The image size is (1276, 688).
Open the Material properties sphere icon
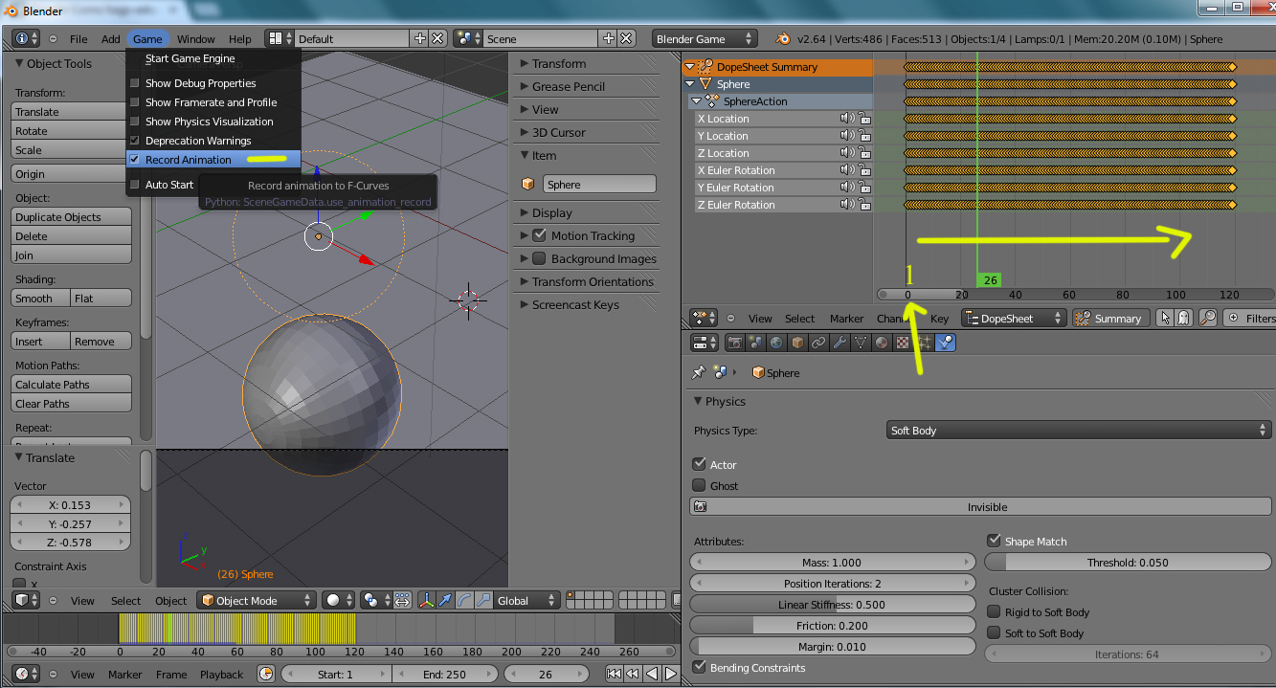point(882,343)
